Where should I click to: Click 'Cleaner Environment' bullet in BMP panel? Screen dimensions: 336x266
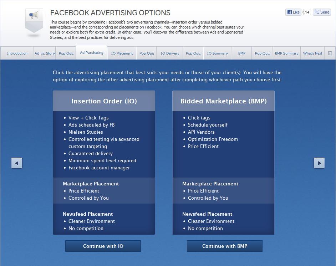pos(211,221)
